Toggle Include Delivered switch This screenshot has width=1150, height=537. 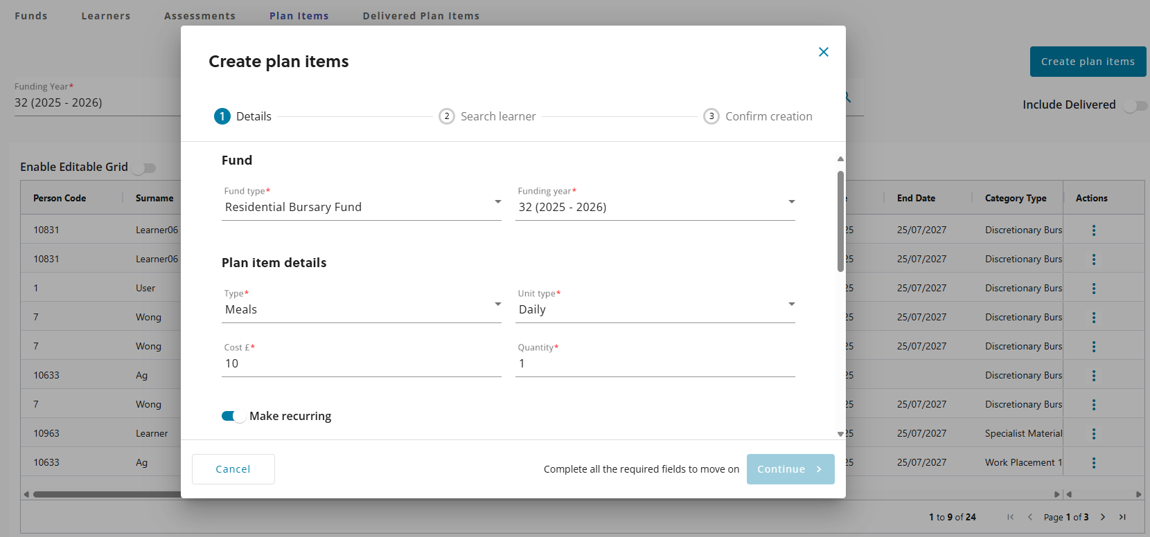tap(1135, 105)
